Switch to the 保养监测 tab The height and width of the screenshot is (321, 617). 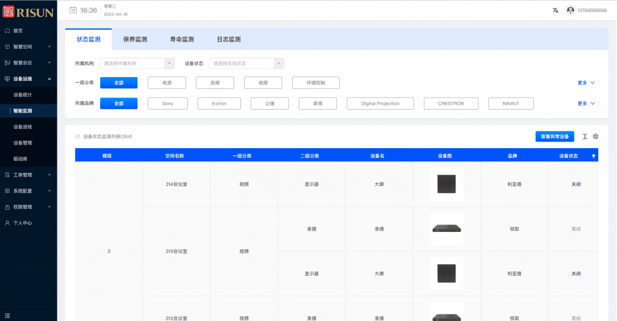point(135,39)
